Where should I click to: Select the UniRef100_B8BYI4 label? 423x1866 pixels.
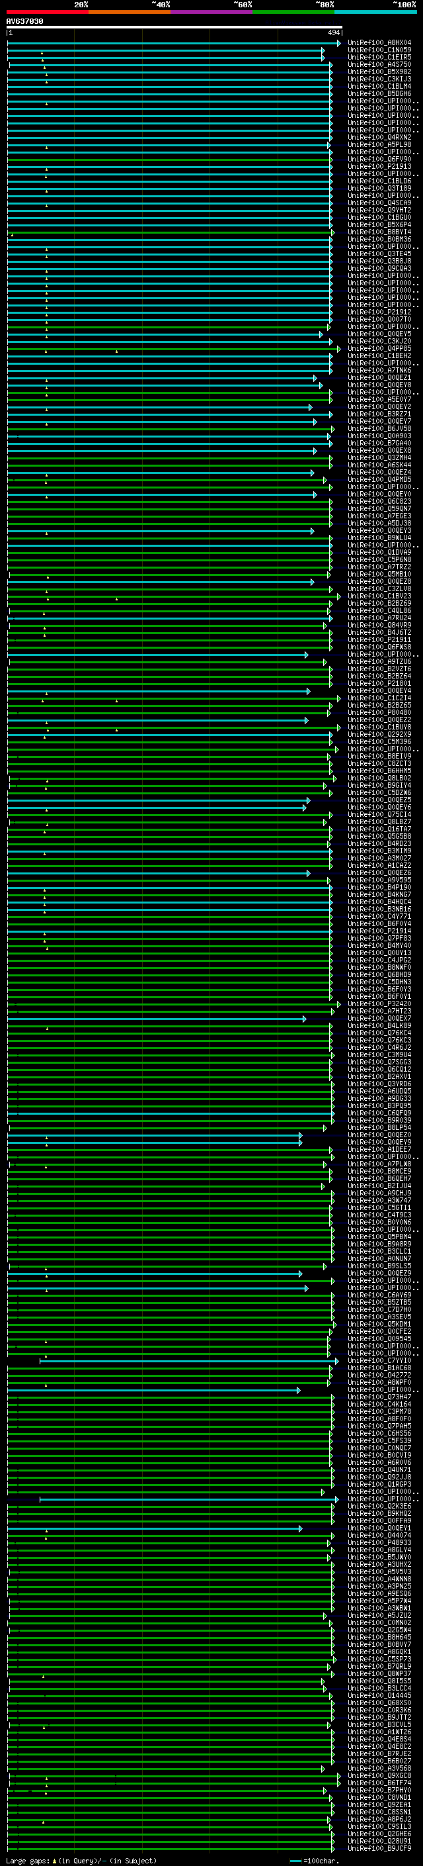tap(379, 232)
